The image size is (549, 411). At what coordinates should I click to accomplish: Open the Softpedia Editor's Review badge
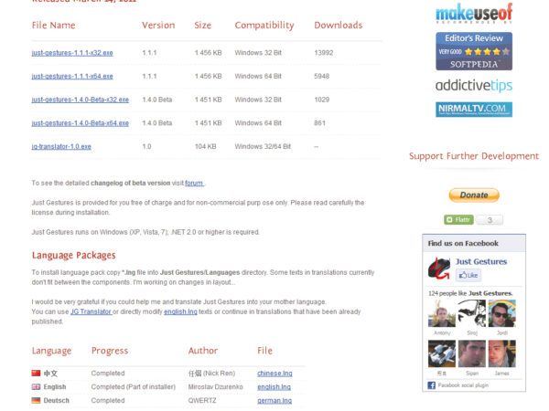(474, 51)
